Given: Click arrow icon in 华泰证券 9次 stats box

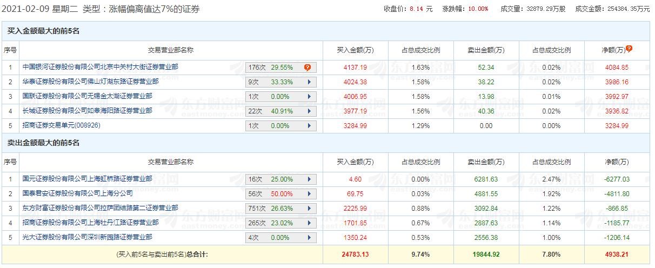Looking at the screenshot, I should pyautogui.click(x=309, y=82).
